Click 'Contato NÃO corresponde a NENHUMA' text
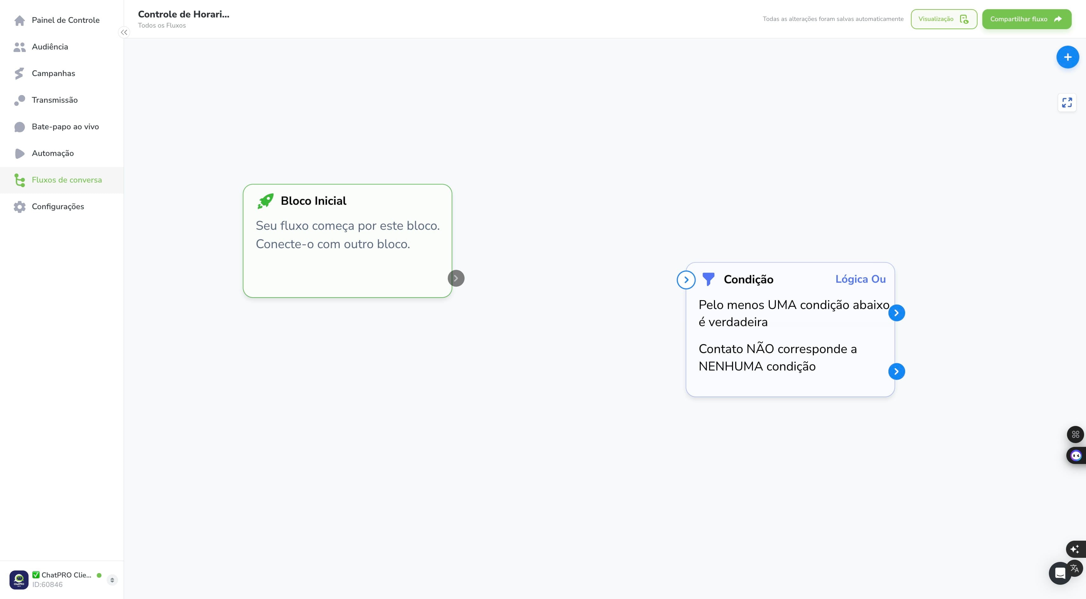The image size is (1086, 599). coord(777,357)
